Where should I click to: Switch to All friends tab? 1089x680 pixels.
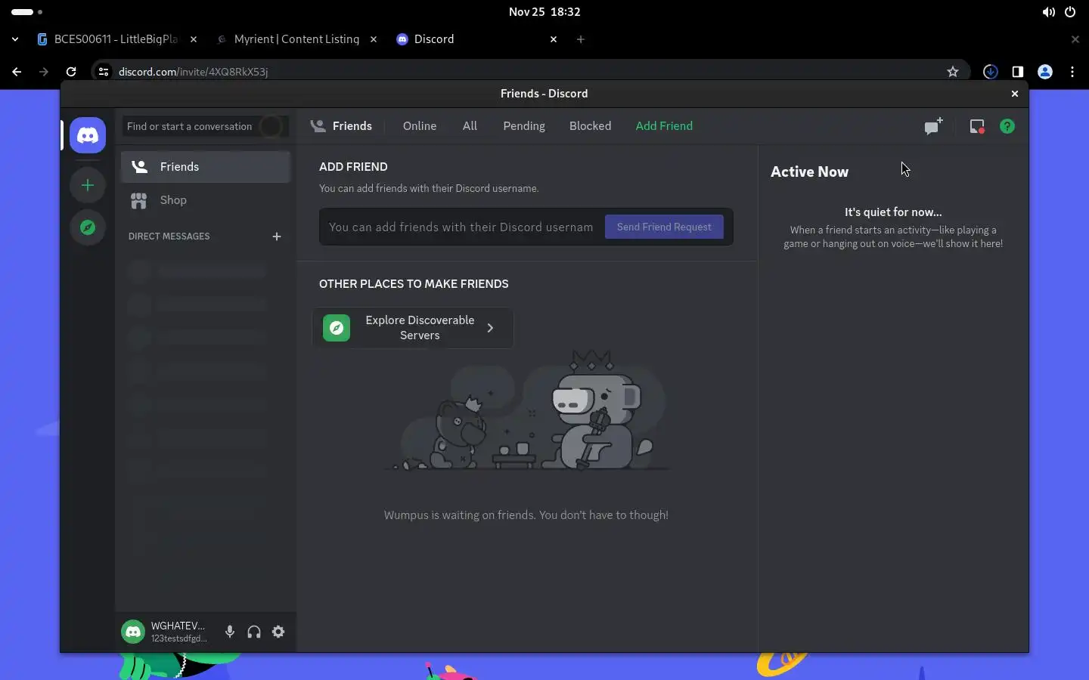click(470, 126)
